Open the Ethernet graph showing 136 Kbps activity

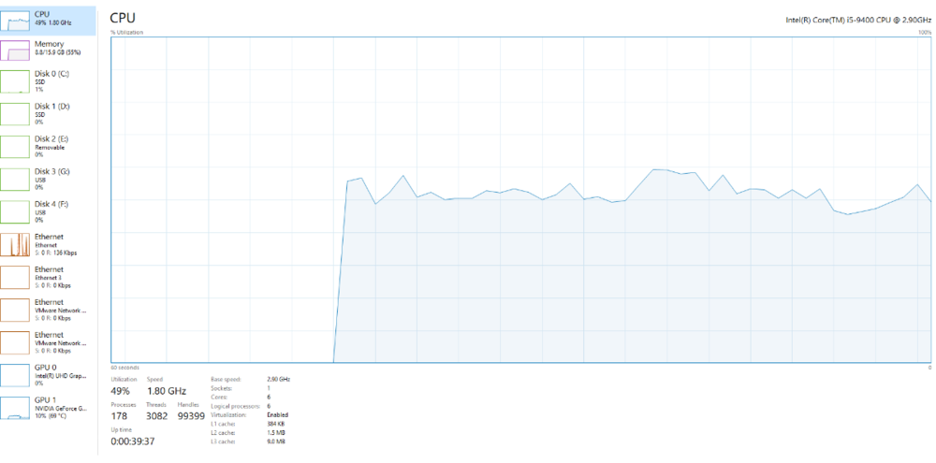pos(16,245)
